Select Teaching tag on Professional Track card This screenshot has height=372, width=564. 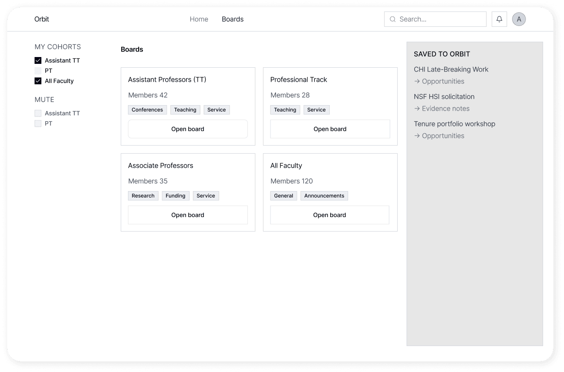(x=285, y=110)
